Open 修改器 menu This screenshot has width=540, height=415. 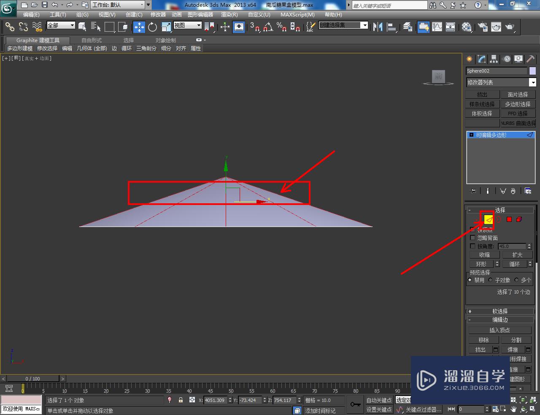(158, 14)
